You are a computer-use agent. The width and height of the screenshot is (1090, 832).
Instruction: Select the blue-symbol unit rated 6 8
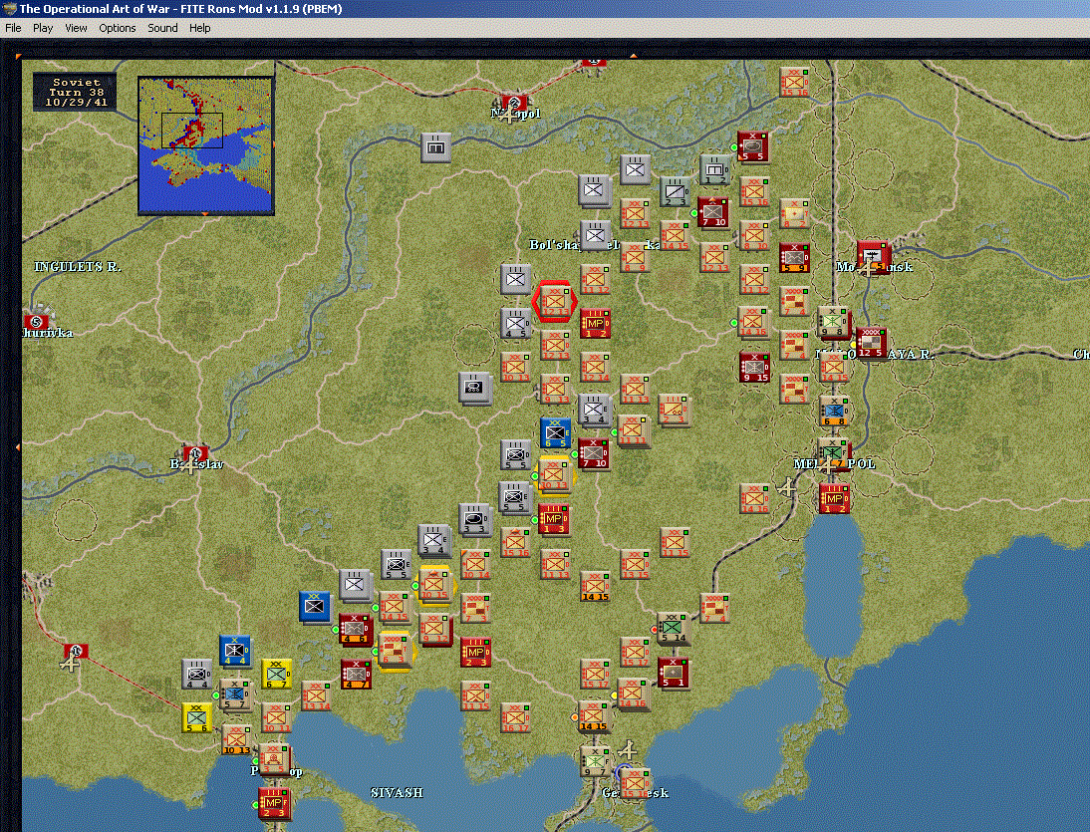[834, 411]
